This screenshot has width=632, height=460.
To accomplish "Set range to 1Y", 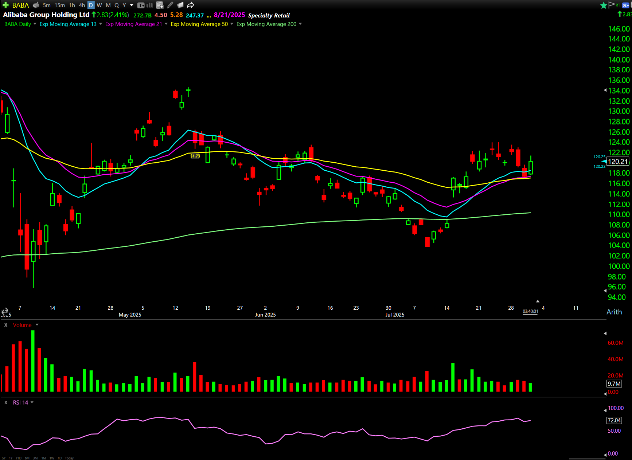I will 11,458.
